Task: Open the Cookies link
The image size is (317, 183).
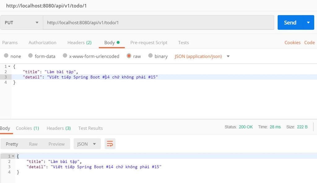Action: click(x=293, y=42)
